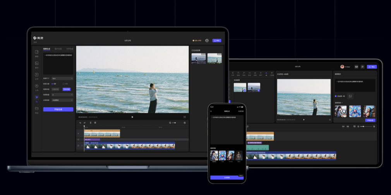The width and height of the screenshot is (391, 195).
Task: Toggle the checkbox in tablet right panel
Action: [x=336, y=96]
